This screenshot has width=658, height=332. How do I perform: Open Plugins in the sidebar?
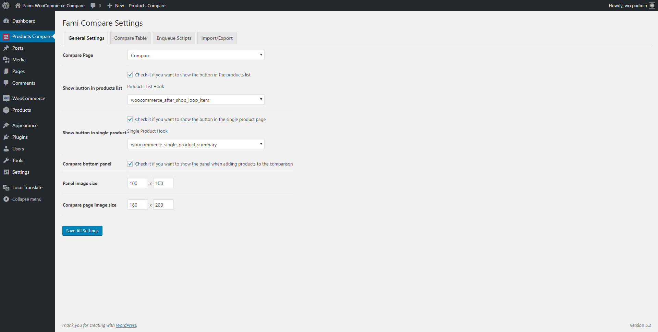tap(20, 137)
